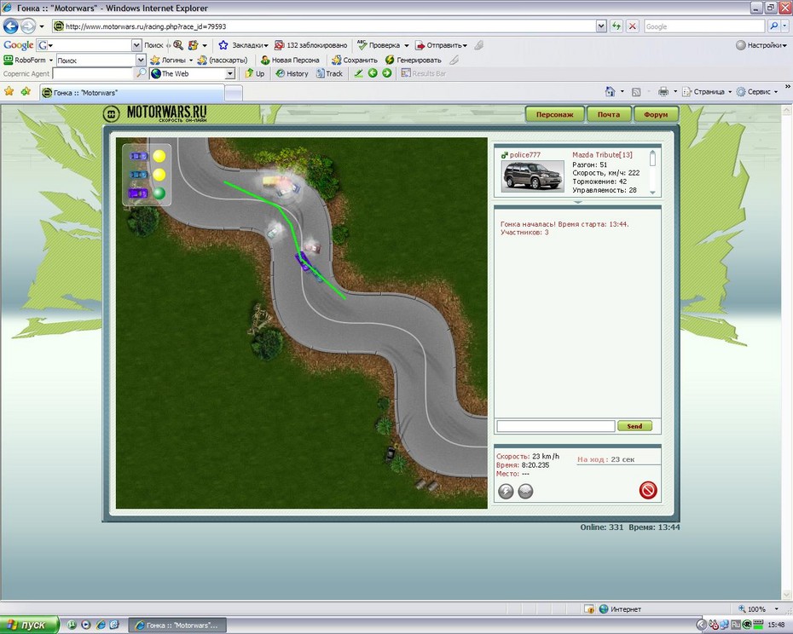Stop loading with the red X icon

click(x=632, y=26)
